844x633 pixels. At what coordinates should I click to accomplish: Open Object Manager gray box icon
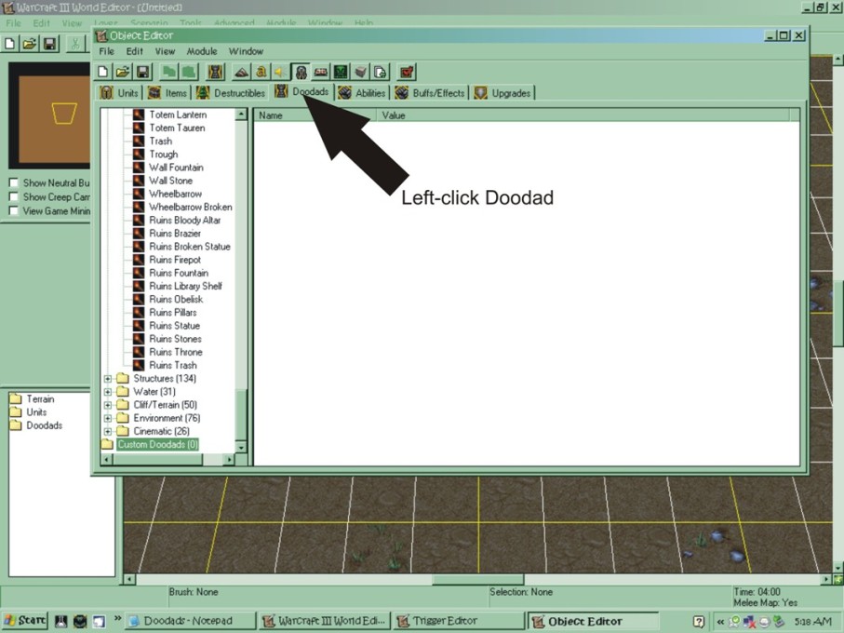[361, 72]
